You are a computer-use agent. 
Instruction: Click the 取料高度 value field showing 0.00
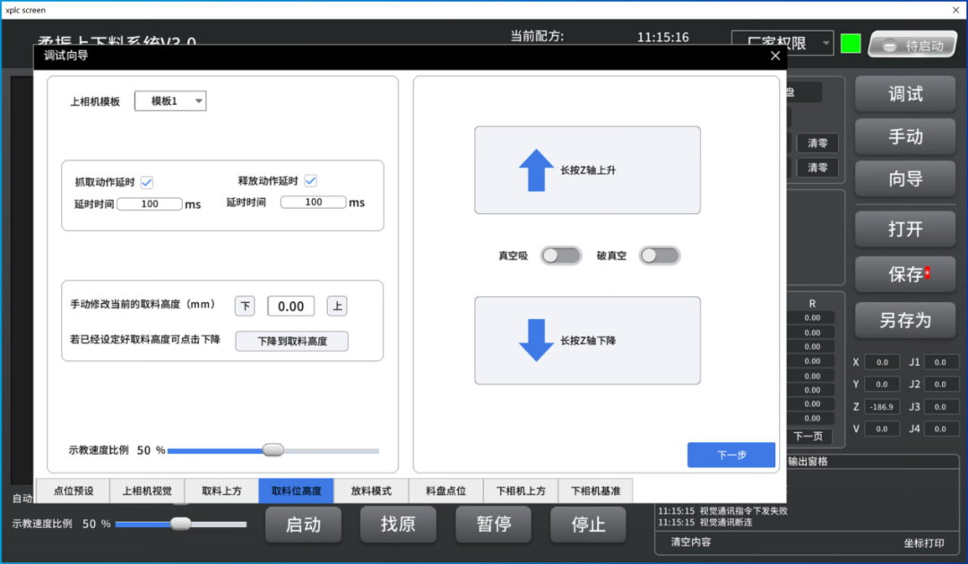click(290, 306)
